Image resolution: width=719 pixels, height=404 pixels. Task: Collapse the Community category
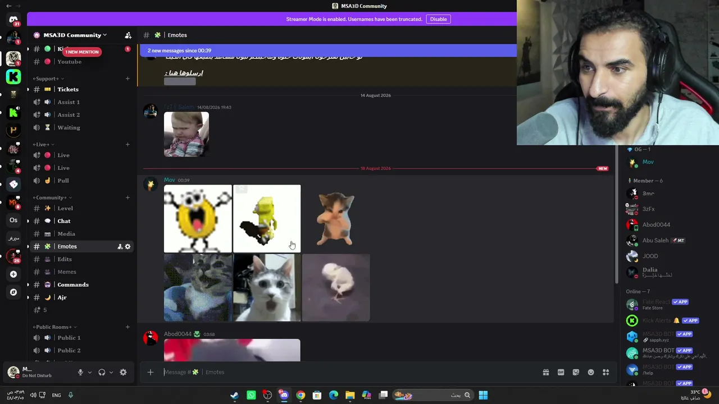(x=52, y=198)
